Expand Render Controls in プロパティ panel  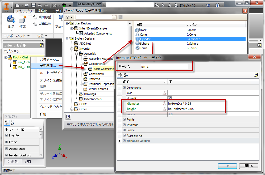[6, 155]
